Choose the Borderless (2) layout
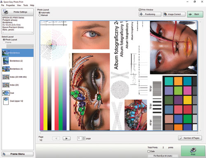 click(18, 61)
